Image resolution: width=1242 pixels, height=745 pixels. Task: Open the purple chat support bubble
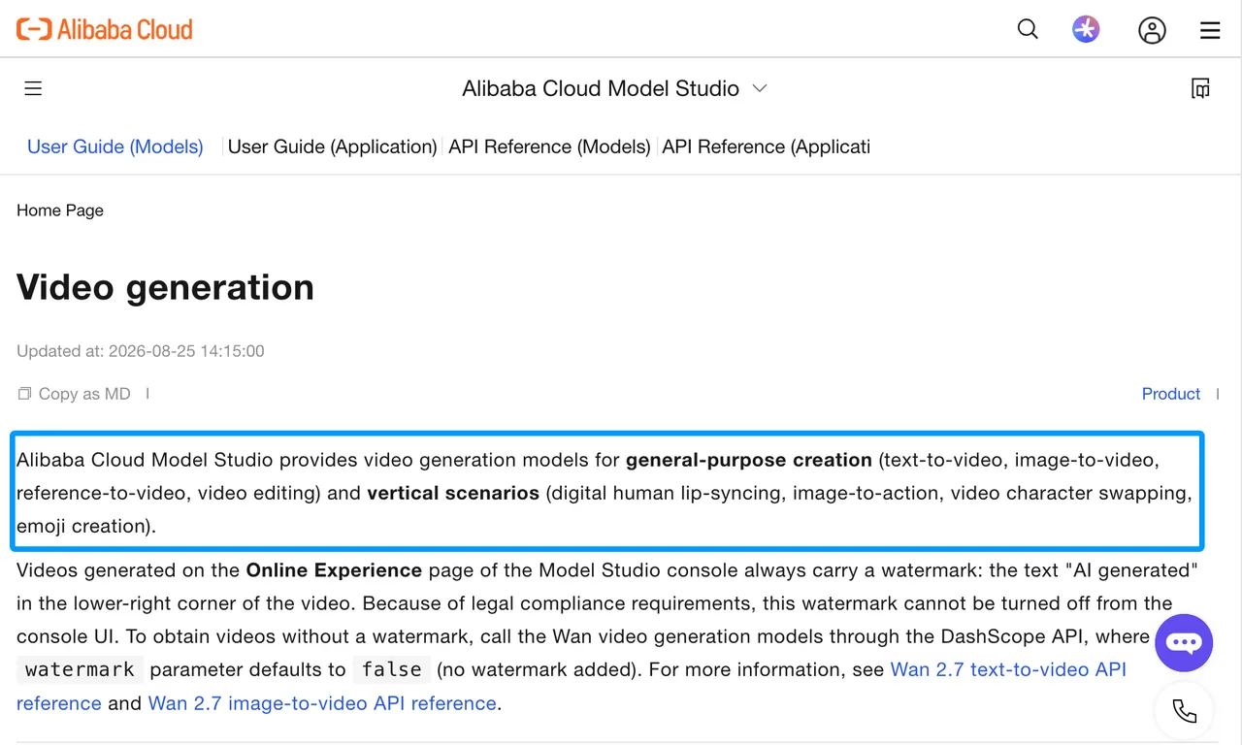point(1184,643)
